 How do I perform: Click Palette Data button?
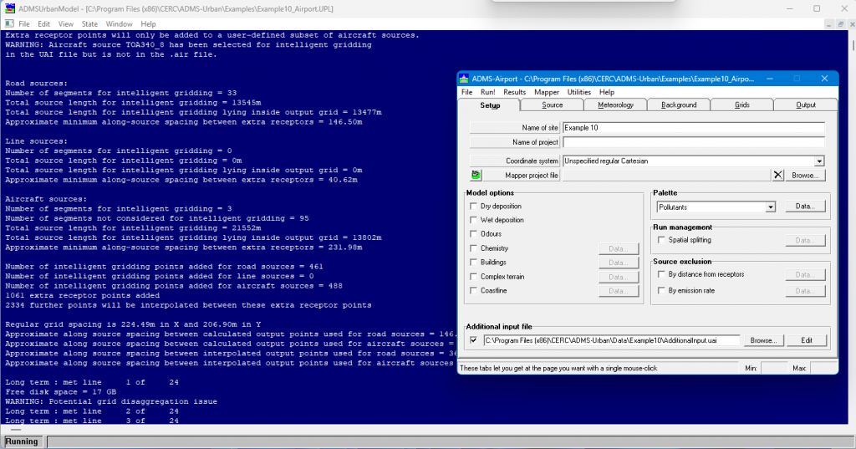[x=805, y=207]
